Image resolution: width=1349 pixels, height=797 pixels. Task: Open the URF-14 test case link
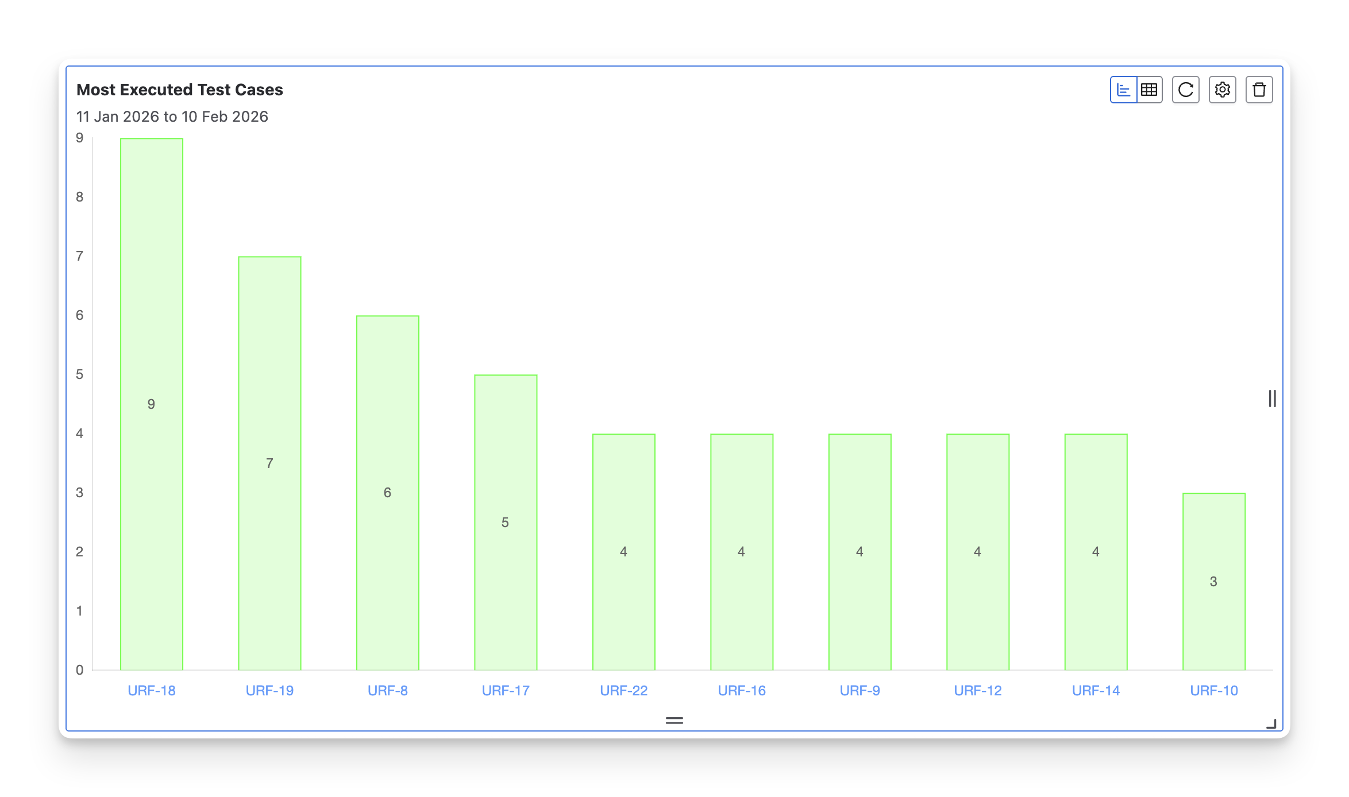coord(1096,690)
